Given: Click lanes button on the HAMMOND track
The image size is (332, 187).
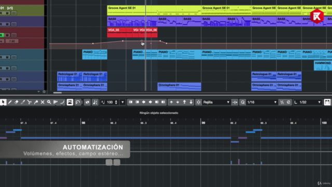Looking at the screenshot, I should click(14, 68).
